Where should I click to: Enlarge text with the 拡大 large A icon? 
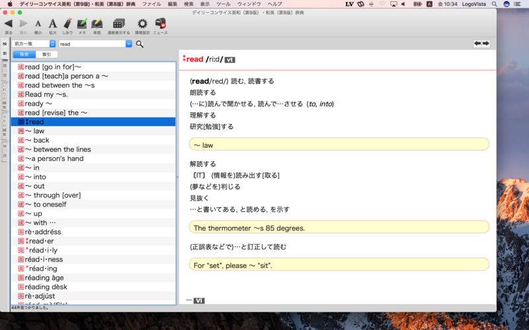point(53,24)
